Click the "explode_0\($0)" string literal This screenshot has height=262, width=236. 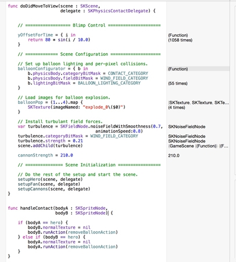pyautogui.click(x=103, y=107)
